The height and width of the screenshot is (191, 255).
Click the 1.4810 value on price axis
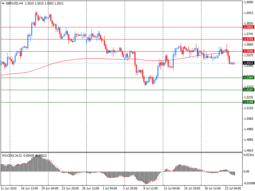point(249,150)
